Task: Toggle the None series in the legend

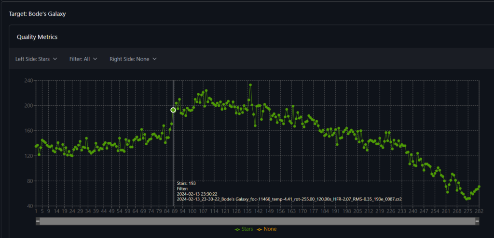Action: (266, 229)
